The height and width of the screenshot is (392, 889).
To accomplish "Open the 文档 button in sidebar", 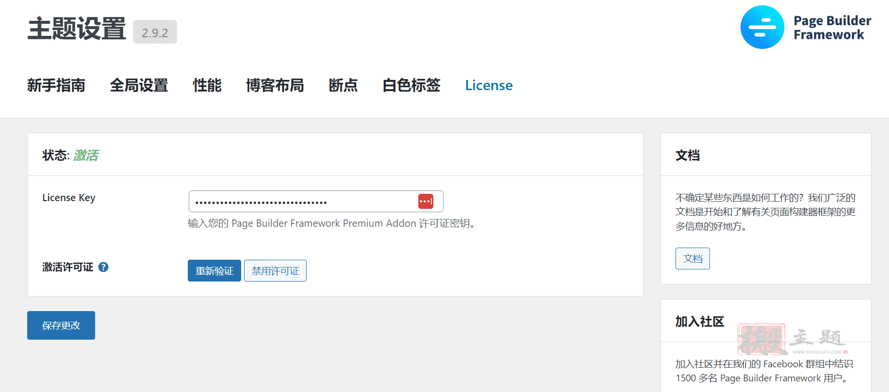I will coord(692,258).
